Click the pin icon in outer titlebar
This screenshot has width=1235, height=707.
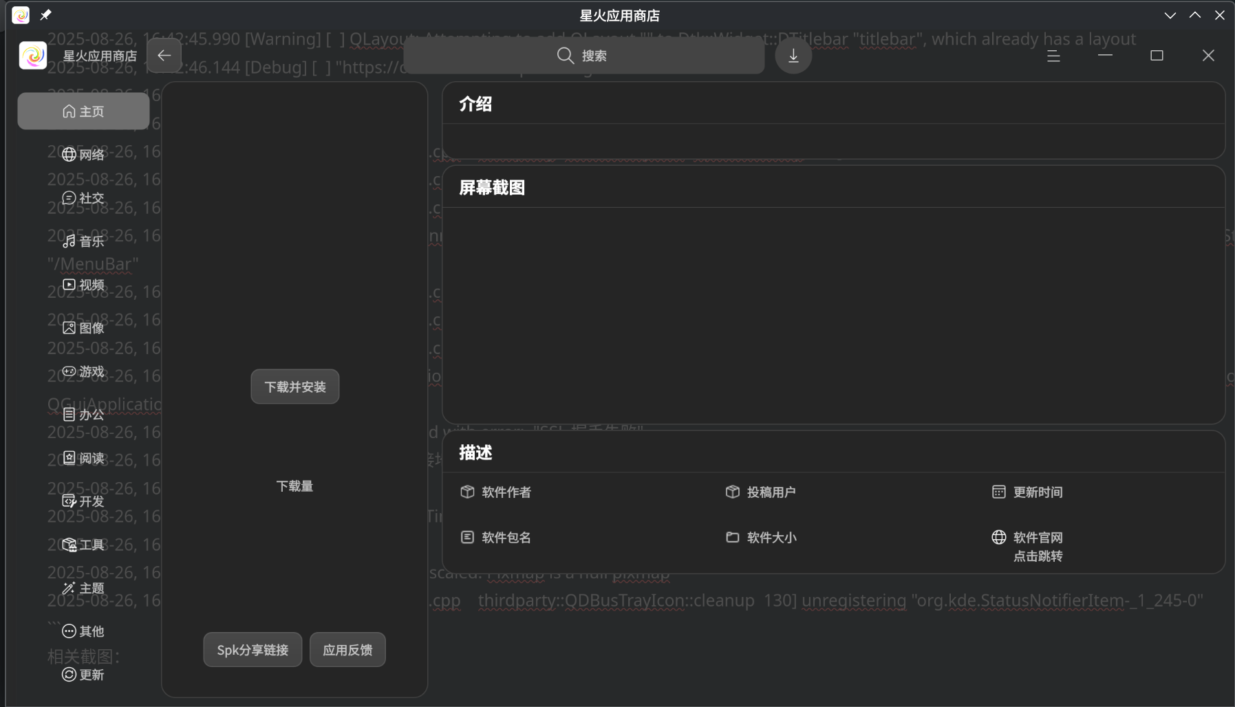coord(46,15)
